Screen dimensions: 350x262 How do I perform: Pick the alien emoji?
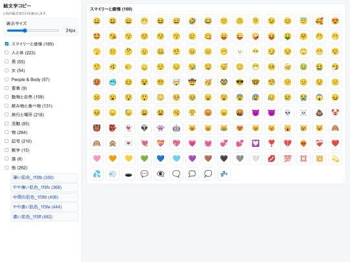(144, 128)
